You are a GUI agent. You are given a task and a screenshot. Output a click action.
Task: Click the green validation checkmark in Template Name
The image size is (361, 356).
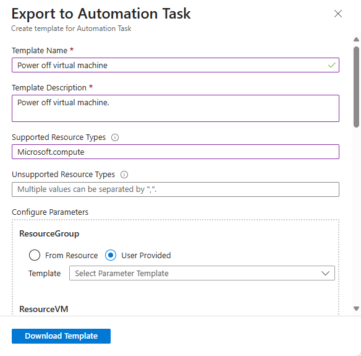[x=332, y=65]
